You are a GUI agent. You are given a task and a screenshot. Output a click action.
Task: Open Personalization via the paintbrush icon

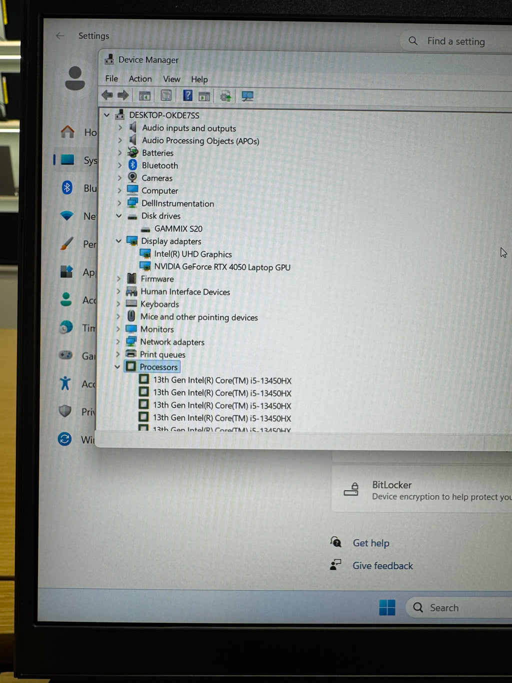(x=66, y=244)
